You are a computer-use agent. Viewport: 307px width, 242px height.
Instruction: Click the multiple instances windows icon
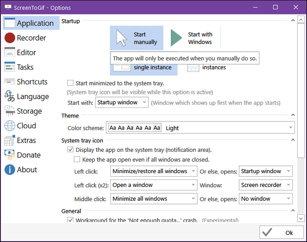[193, 68]
